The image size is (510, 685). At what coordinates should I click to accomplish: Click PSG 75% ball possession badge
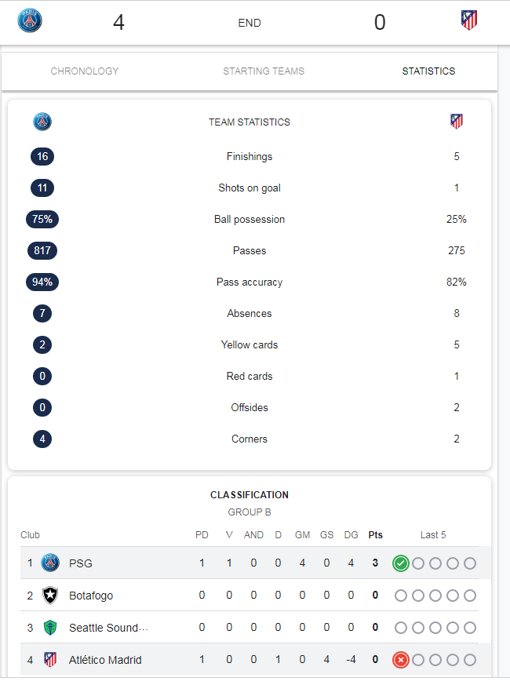pyautogui.click(x=42, y=219)
